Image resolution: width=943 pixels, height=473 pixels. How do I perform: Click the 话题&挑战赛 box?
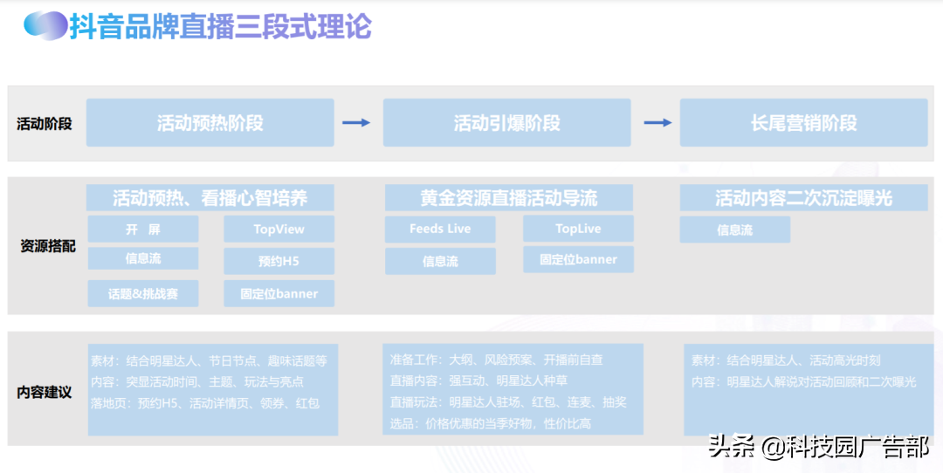coord(142,294)
